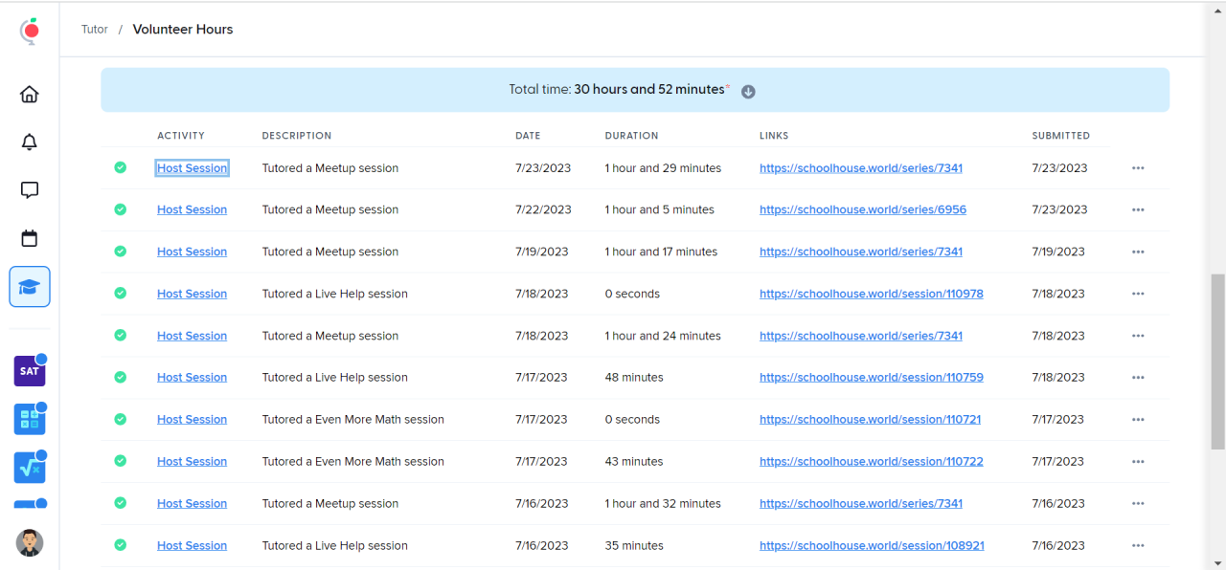This screenshot has width=1226, height=570.
Task: Expand total time details arrow
Action: coord(749,92)
